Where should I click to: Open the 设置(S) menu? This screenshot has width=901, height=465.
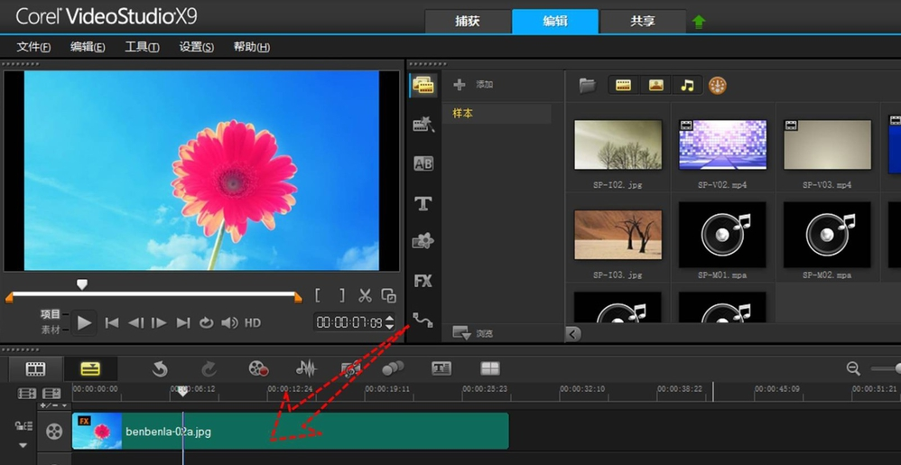click(197, 47)
